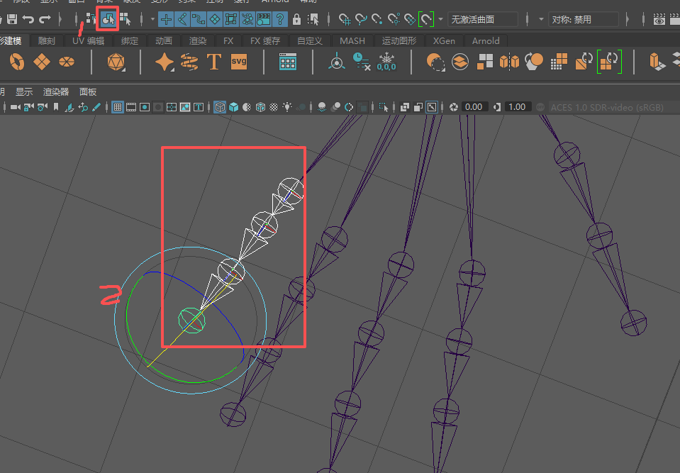The image size is (680, 473).
Task: Switch to the UV 编辑 shelf tab
Action: [89, 40]
